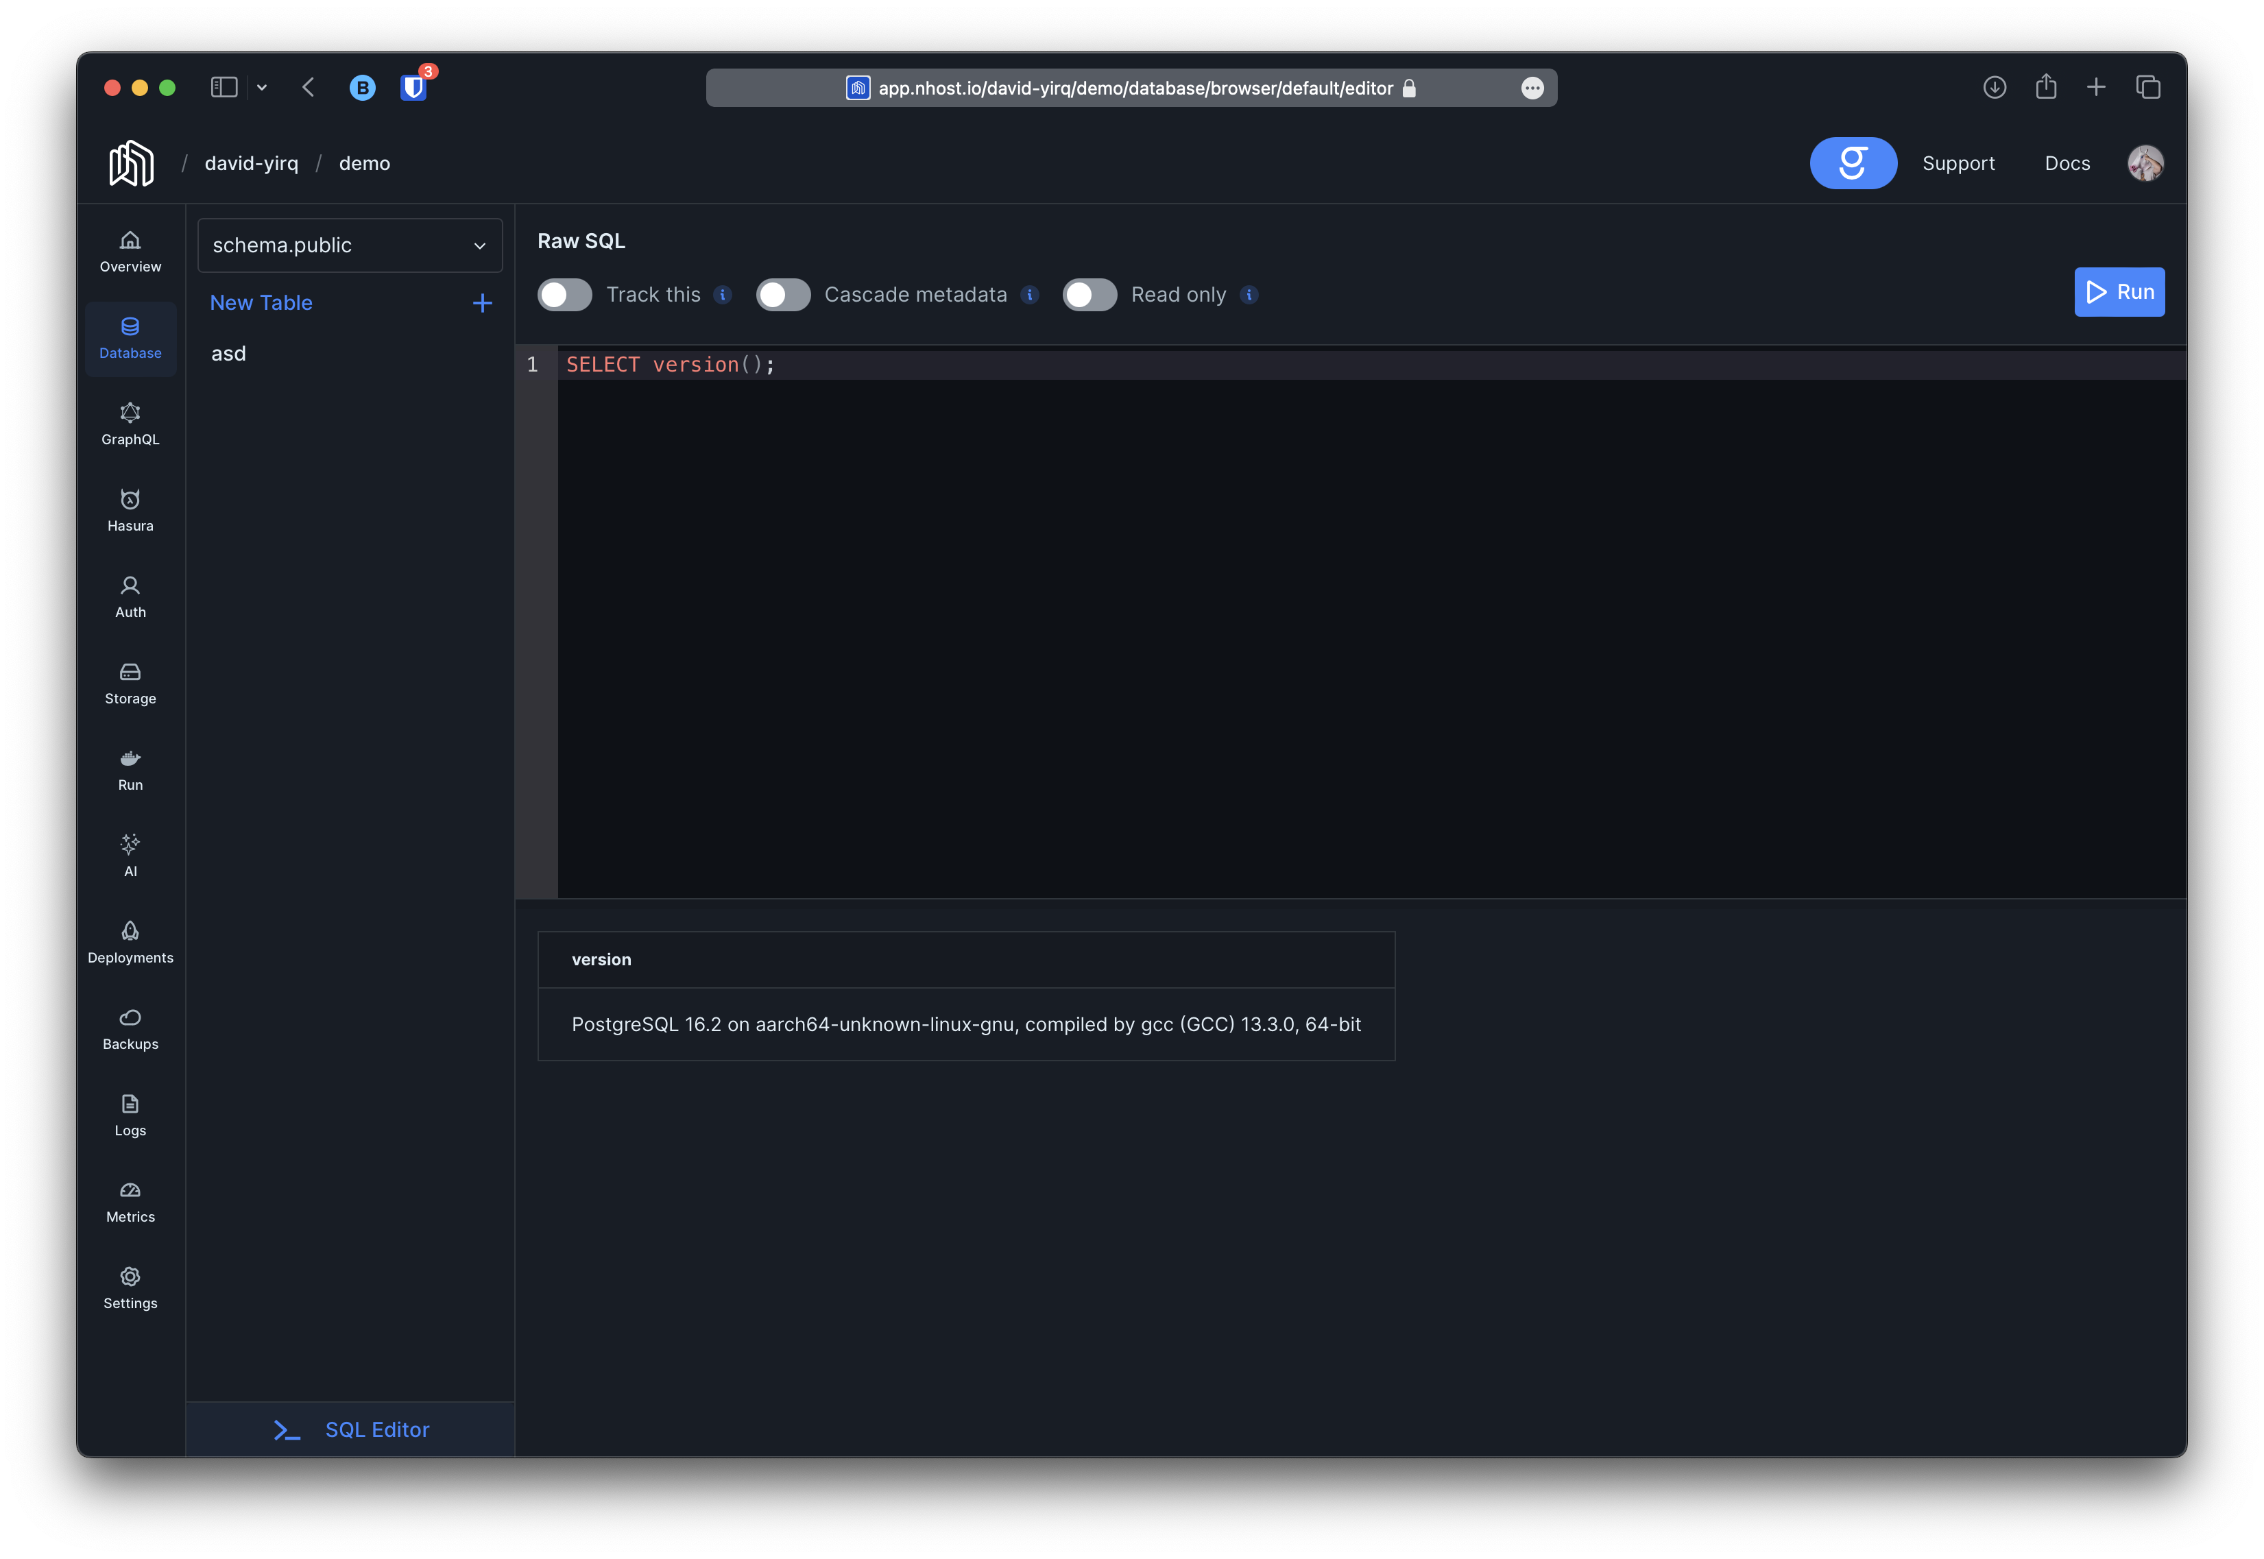Open the AI sparkle icon

tap(130, 856)
